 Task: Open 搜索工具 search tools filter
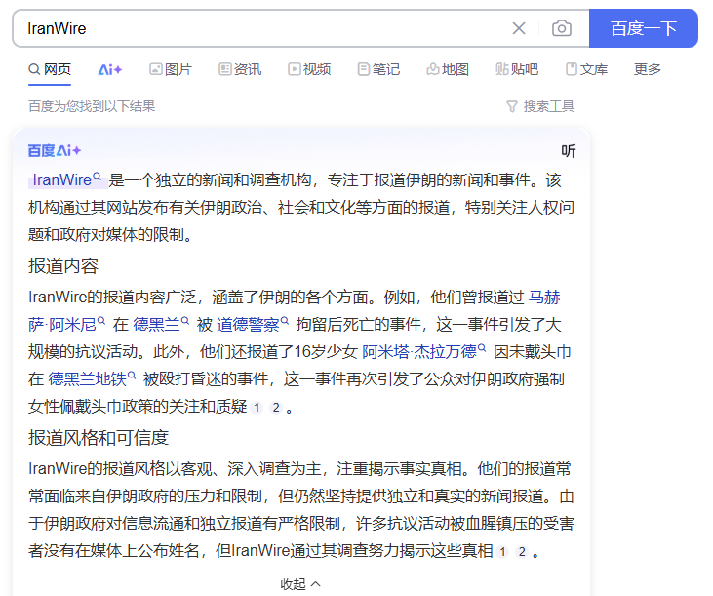(540, 106)
